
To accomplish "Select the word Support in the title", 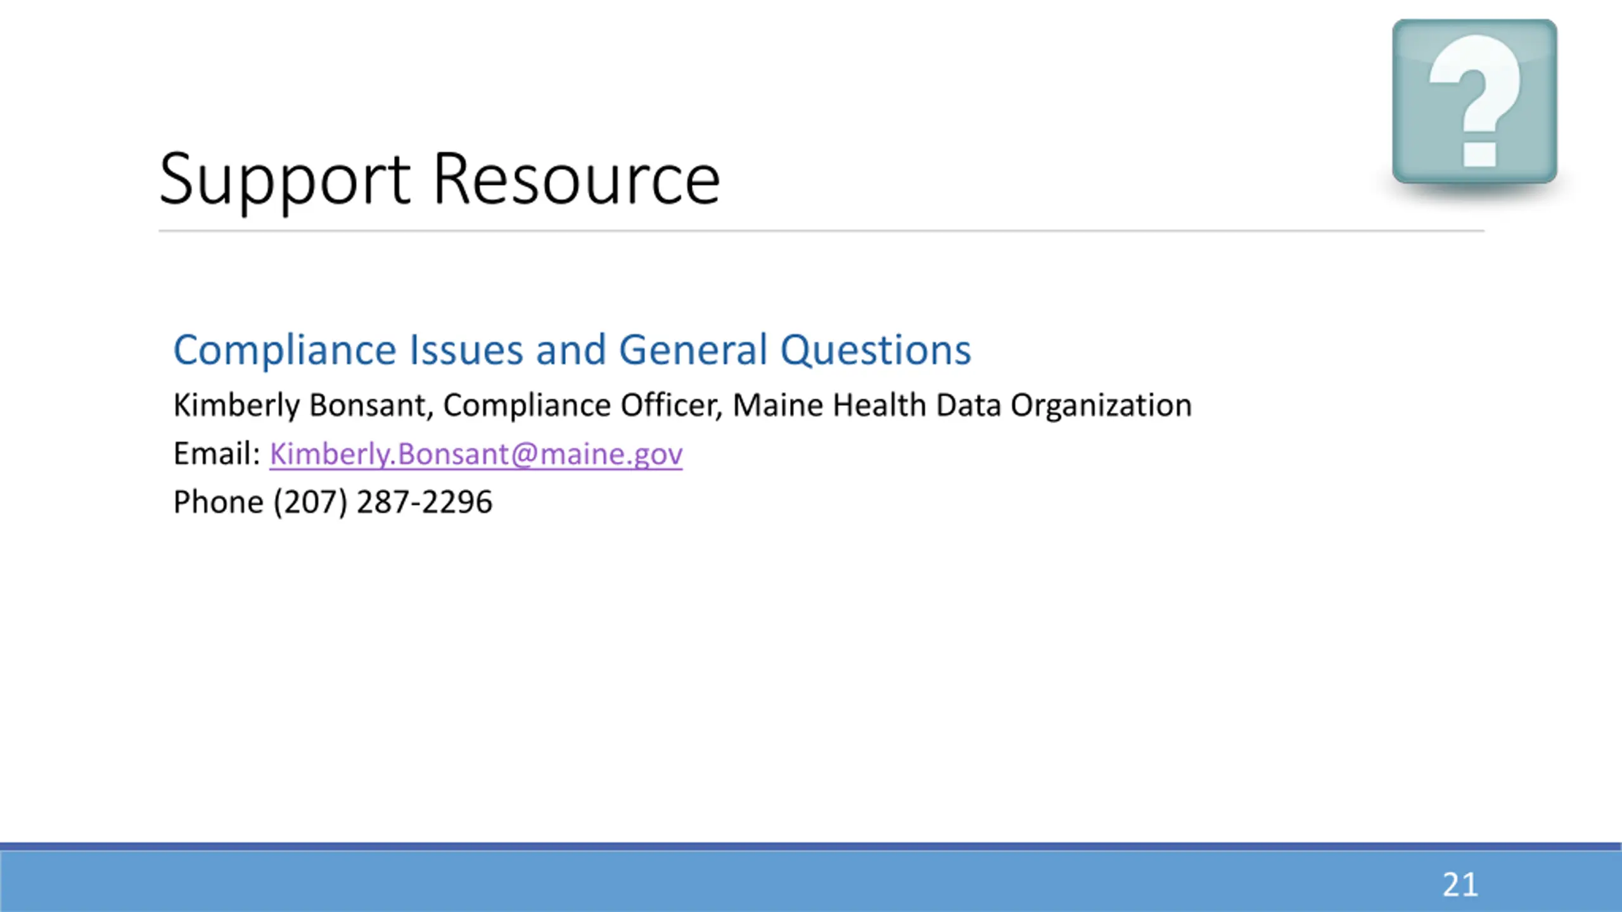I will pyautogui.click(x=284, y=180).
